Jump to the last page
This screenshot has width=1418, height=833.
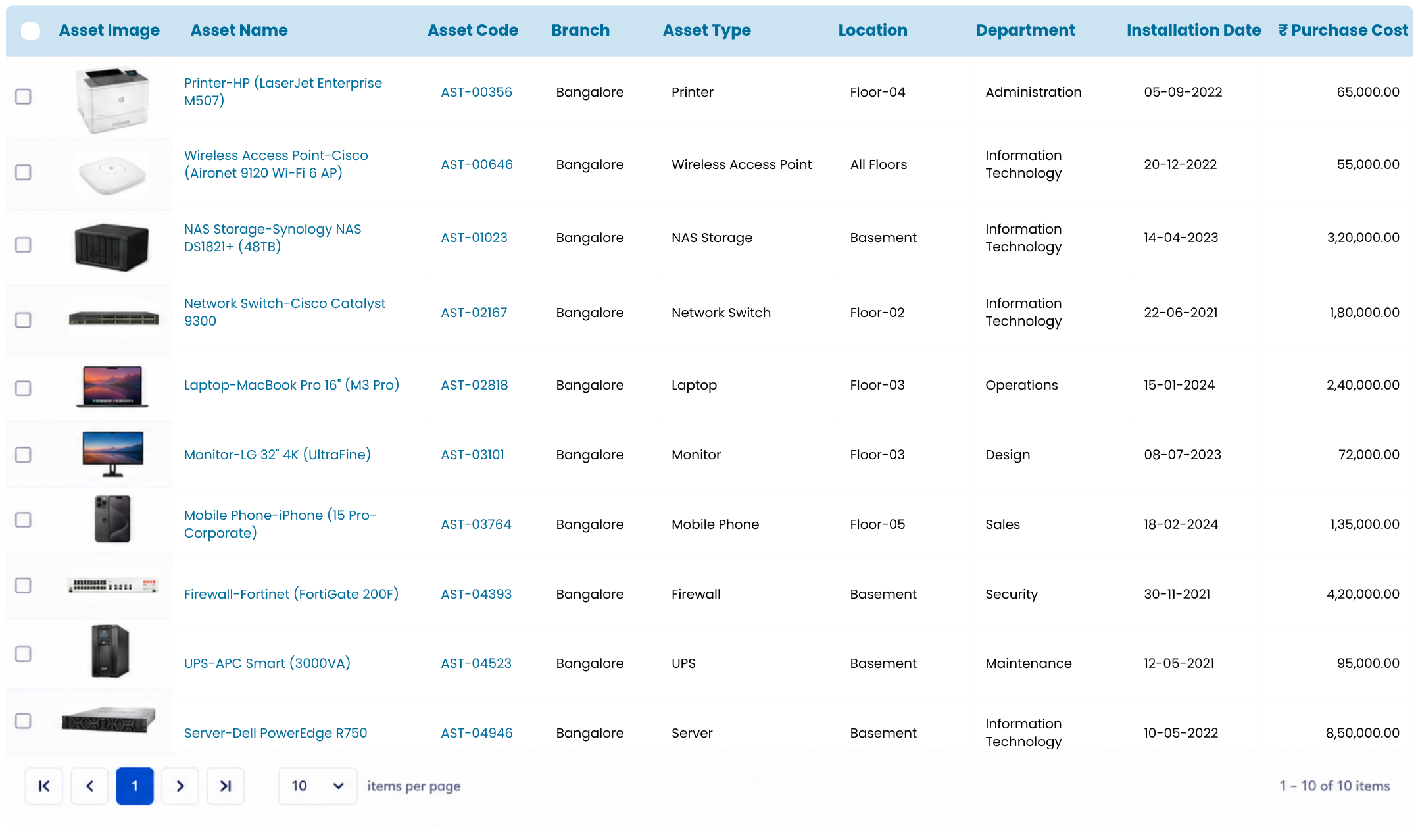click(x=226, y=786)
